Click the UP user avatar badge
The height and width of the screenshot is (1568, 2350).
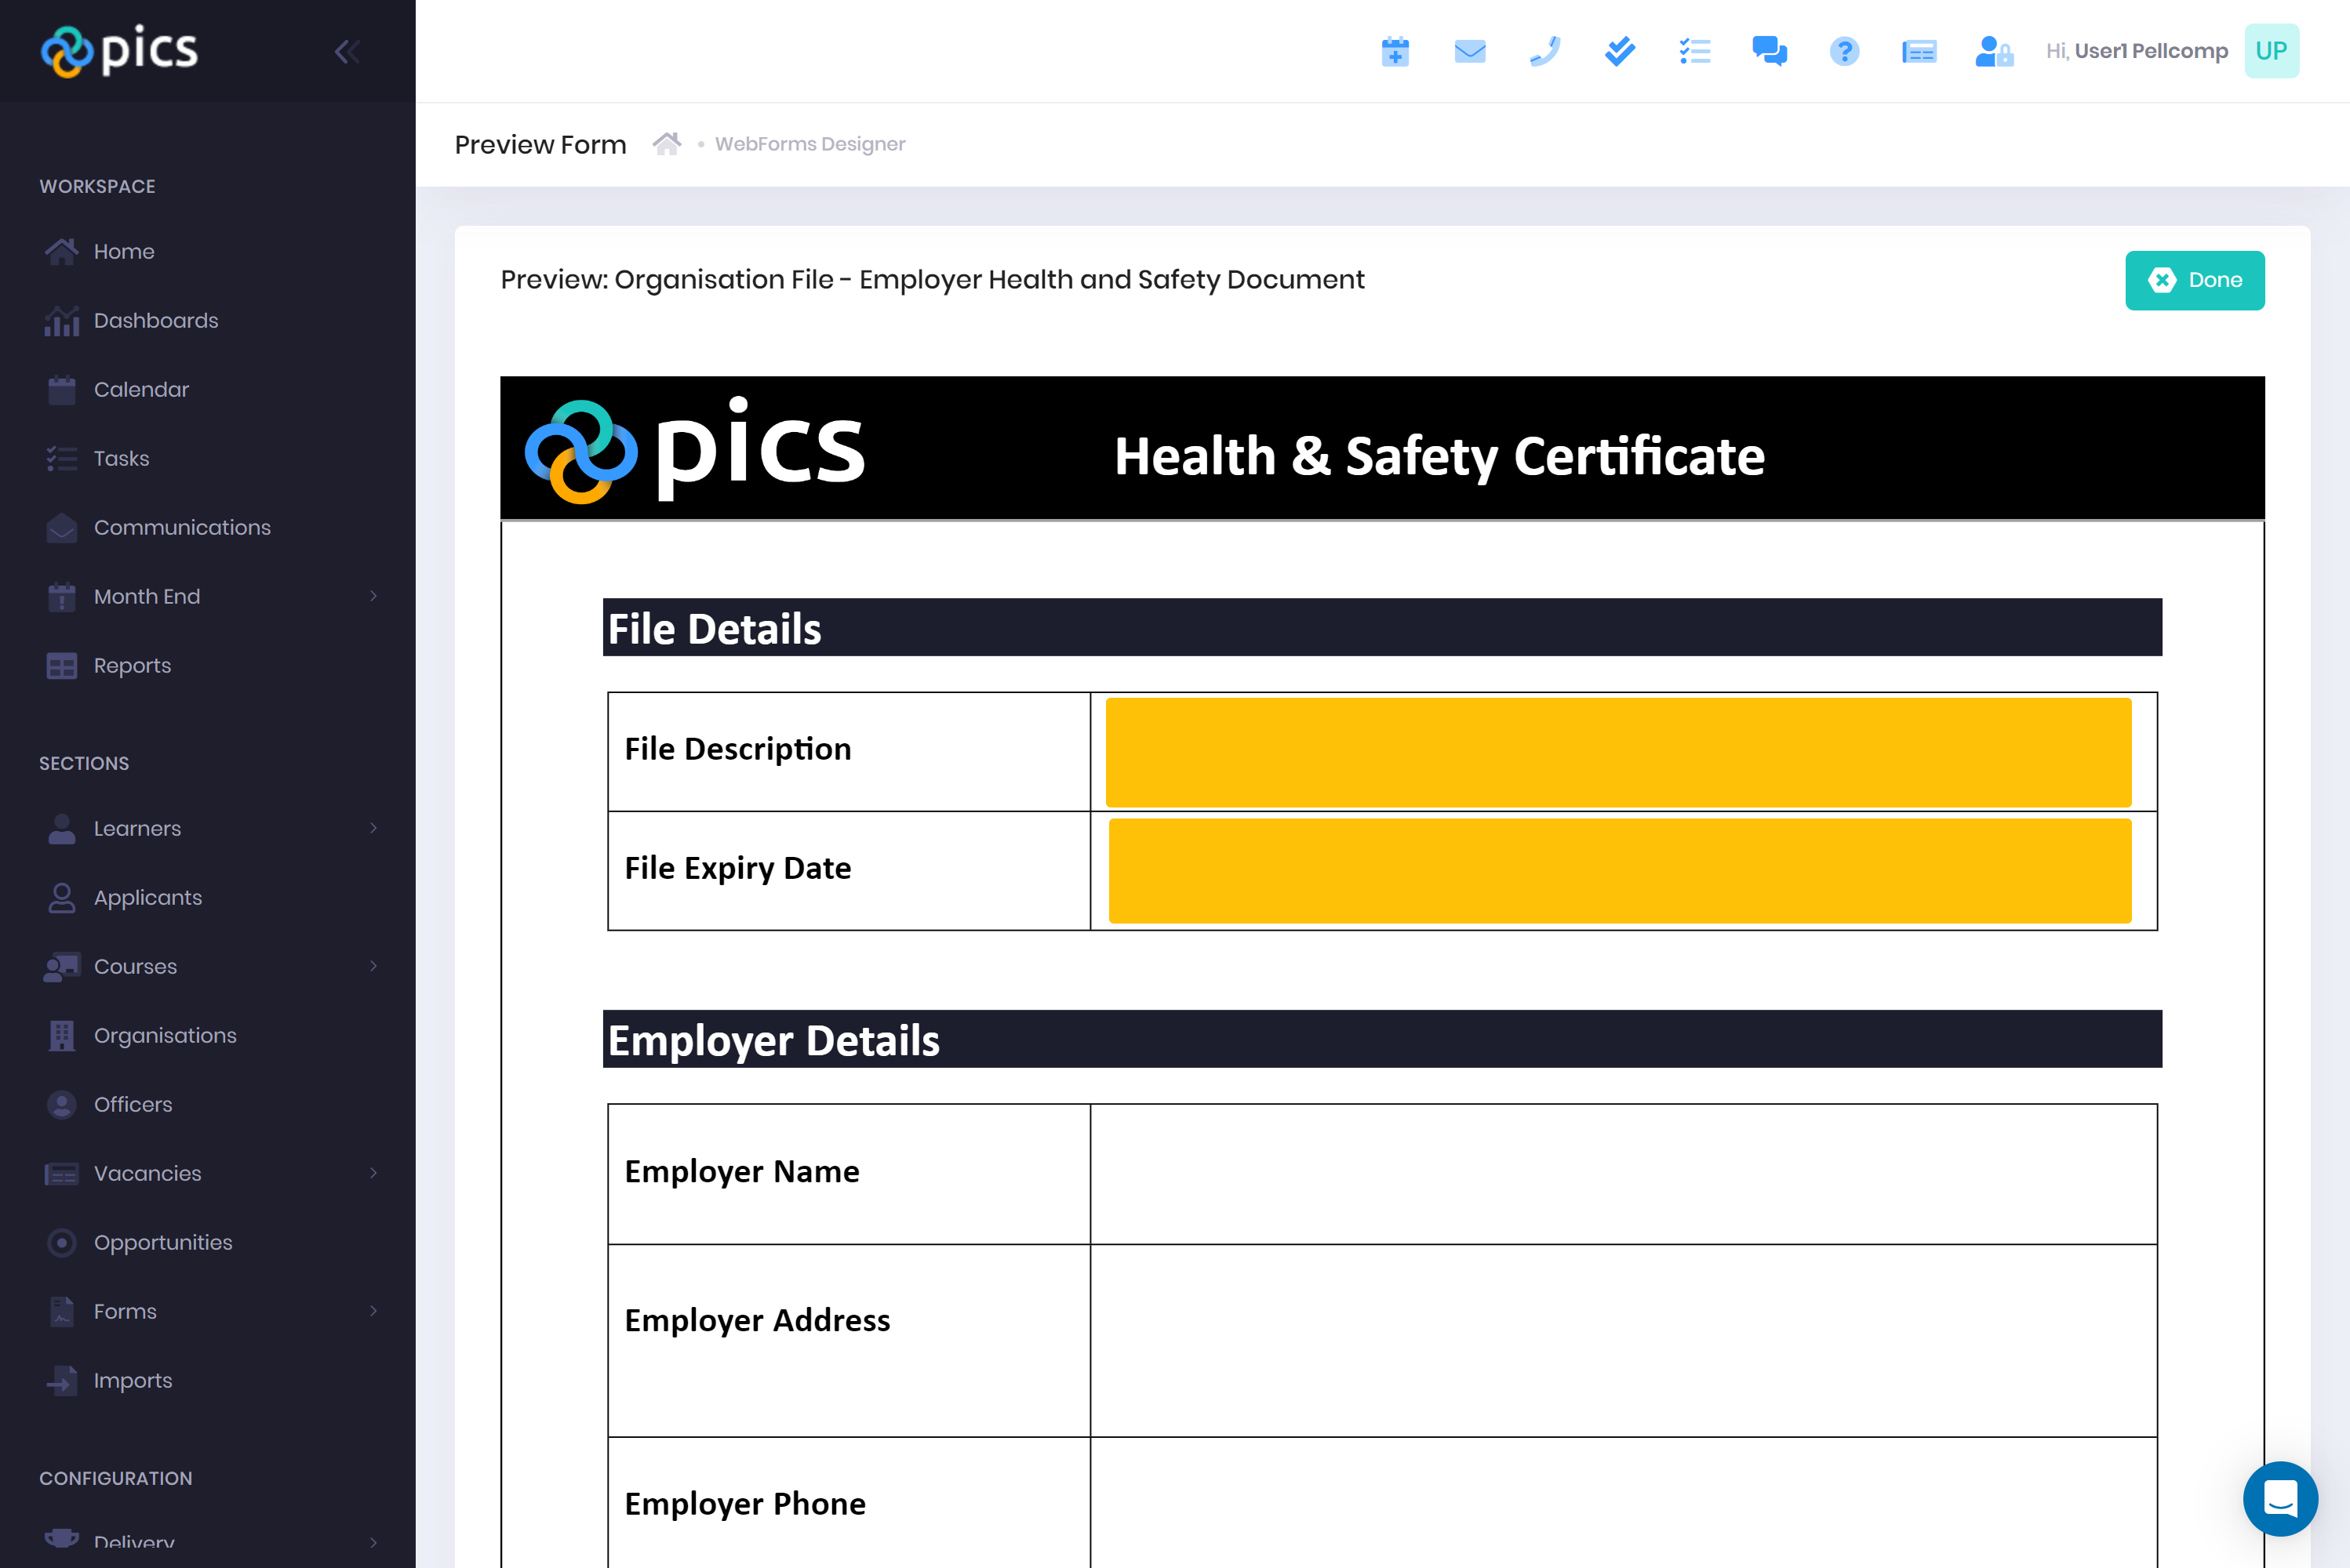tap(2270, 51)
